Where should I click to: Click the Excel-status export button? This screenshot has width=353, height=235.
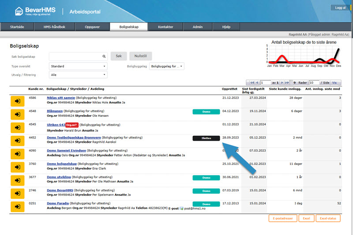pos(328,218)
